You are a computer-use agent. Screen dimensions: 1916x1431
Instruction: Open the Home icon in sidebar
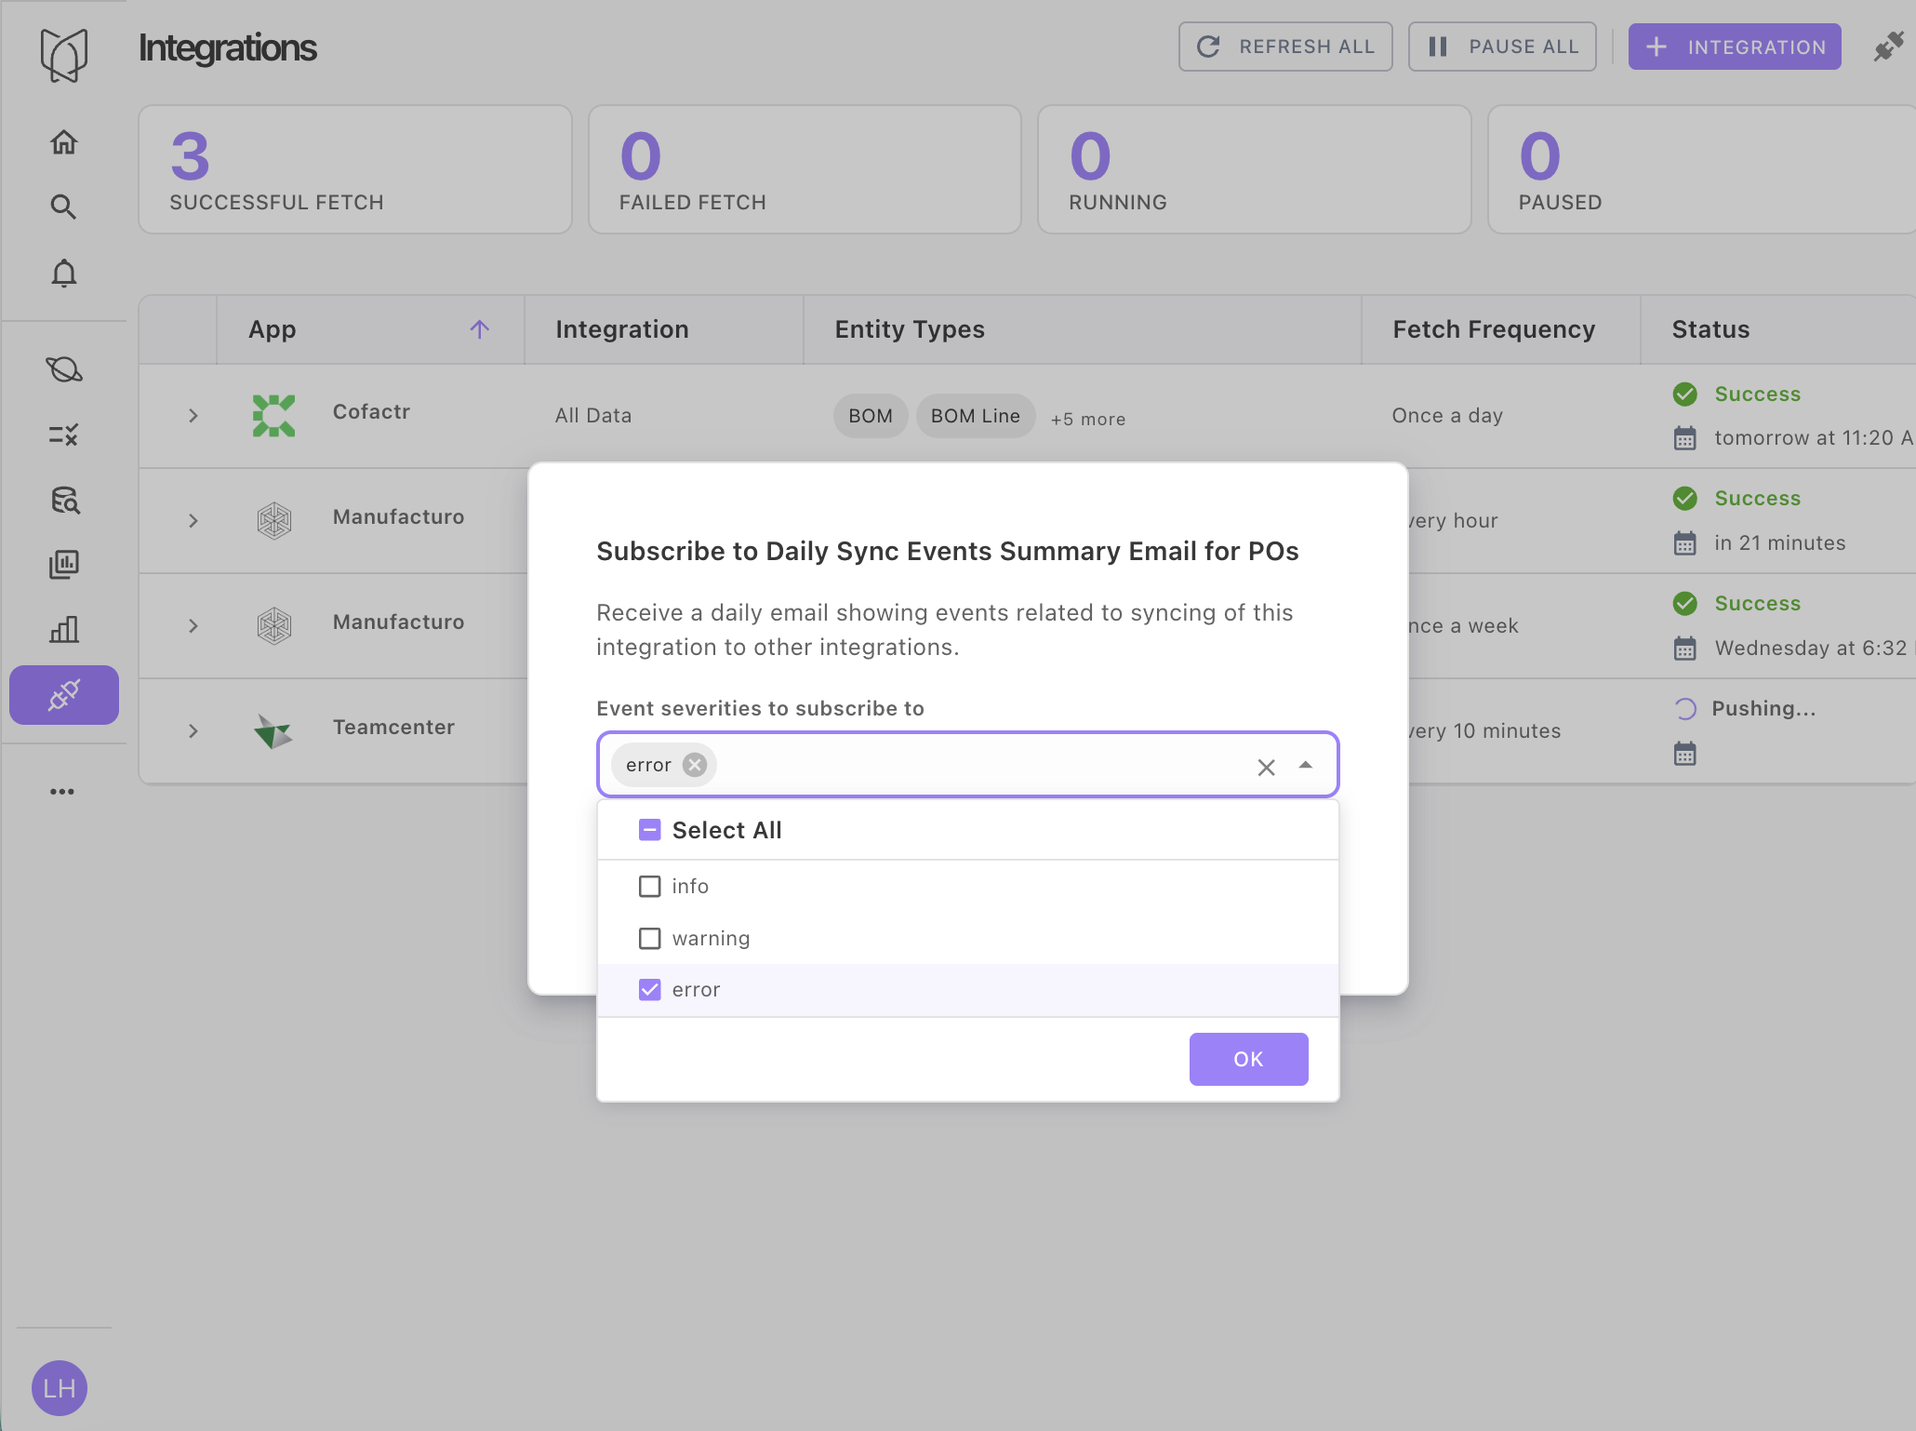(63, 142)
